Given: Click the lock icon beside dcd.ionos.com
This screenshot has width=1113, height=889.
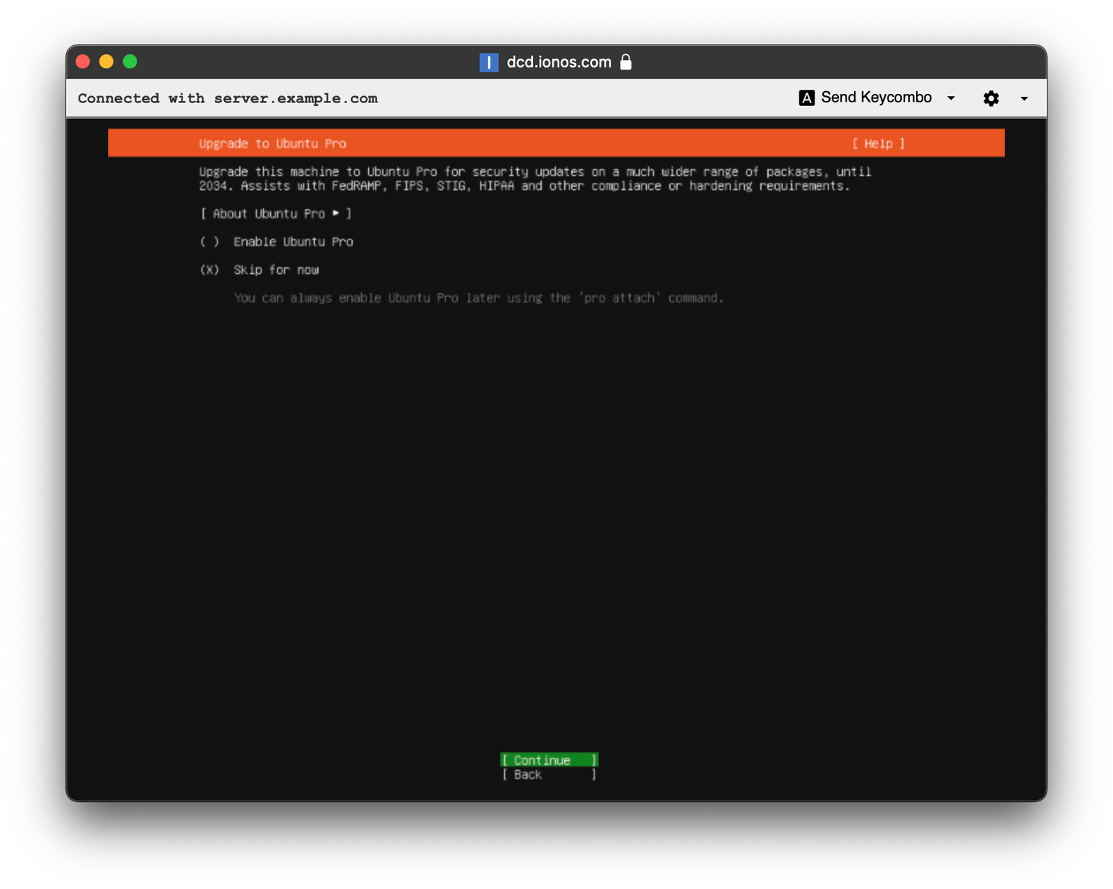Looking at the screenshot, I should pos(626,62).
